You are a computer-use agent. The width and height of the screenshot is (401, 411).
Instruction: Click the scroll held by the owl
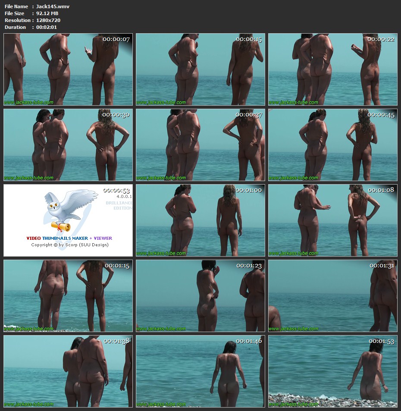coord(60,226)
